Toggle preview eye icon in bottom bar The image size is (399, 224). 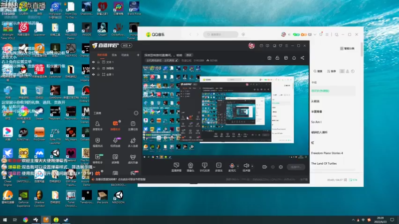click(272, 167)
